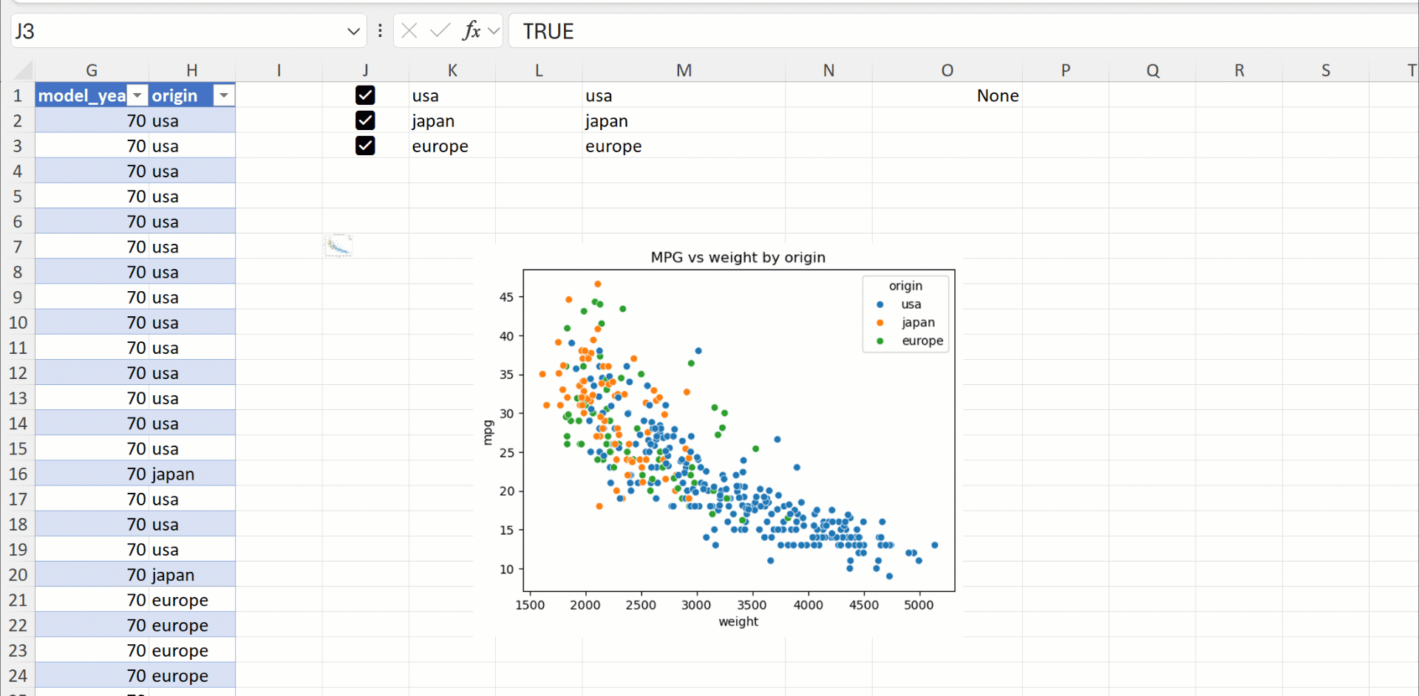1419x696 pixels.
Task: Click the Insert Function fx icon
Action: [x=471, y=31]
